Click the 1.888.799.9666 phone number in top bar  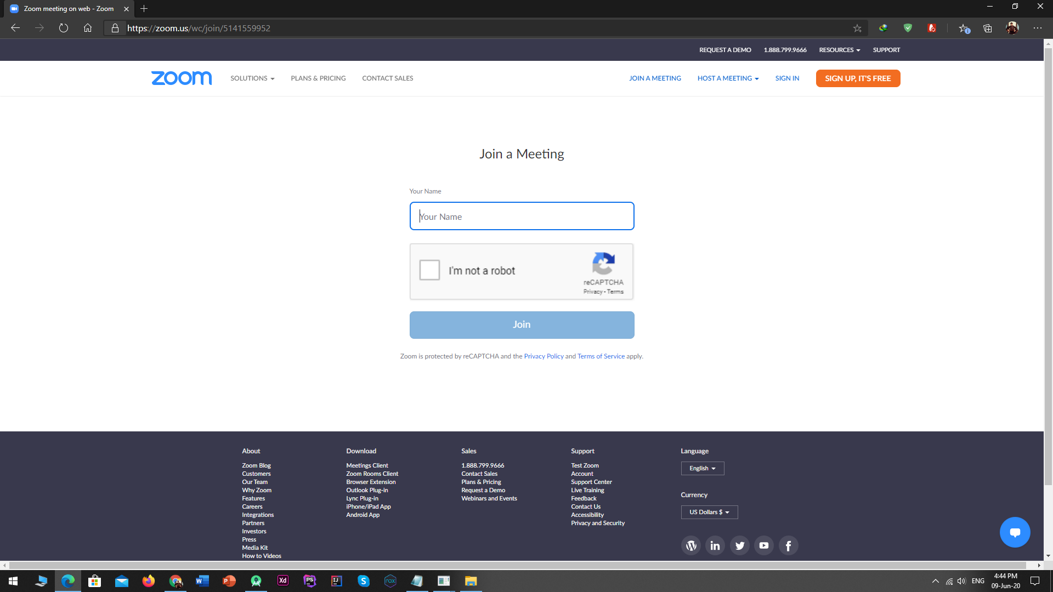coord(785,50)
